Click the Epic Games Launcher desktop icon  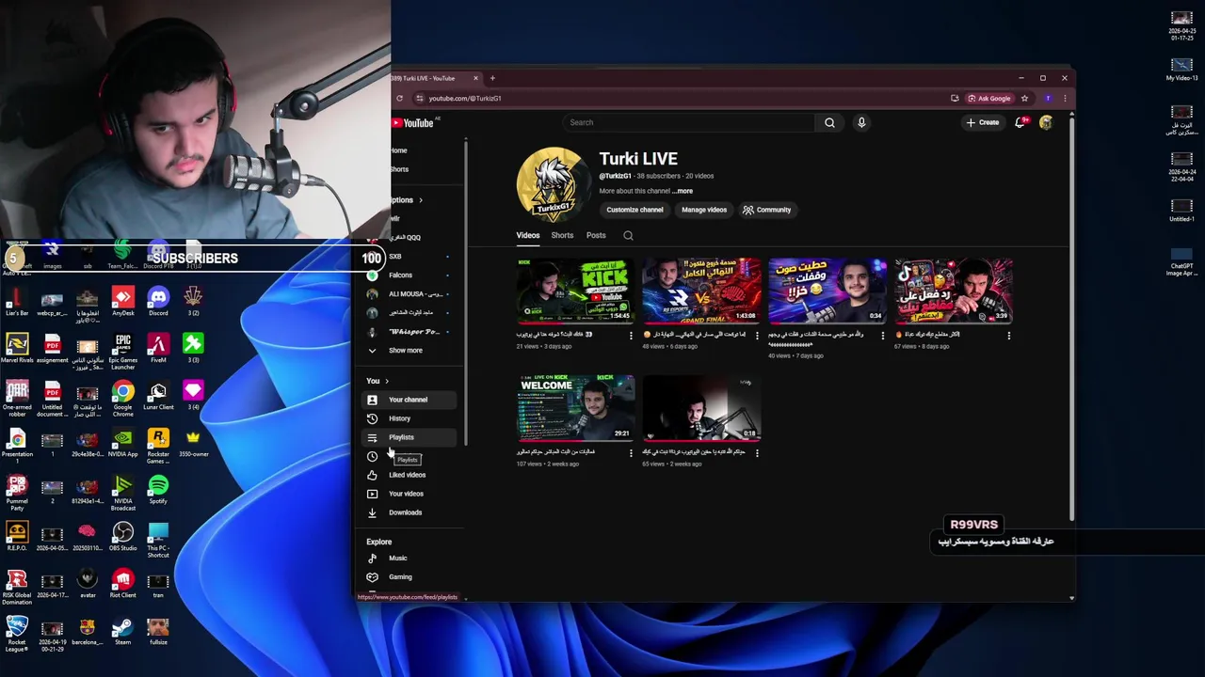tap(122, 351)
